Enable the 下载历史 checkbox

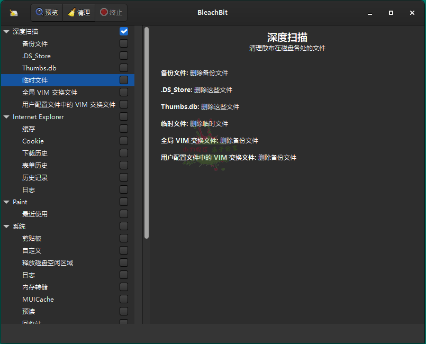tap(123, 153)
